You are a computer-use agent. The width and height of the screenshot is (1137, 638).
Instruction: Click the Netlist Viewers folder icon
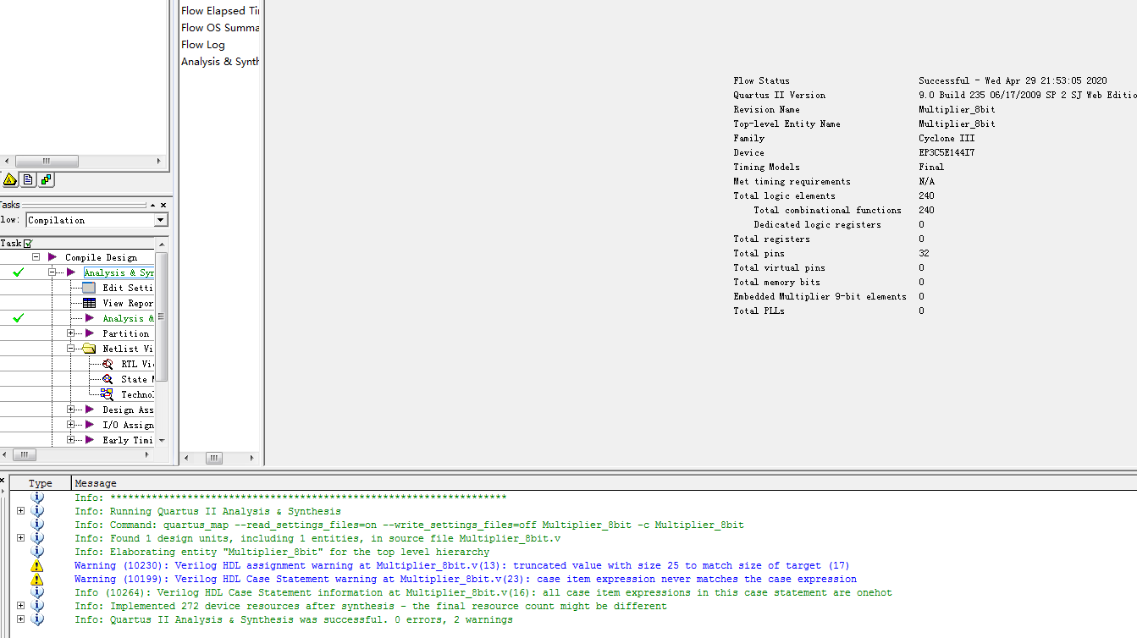pyautogui.click(x=89, y=349)
